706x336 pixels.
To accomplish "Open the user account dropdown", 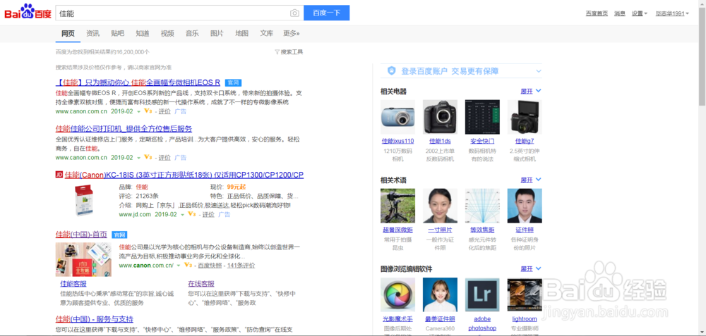I will coord(672,13).
